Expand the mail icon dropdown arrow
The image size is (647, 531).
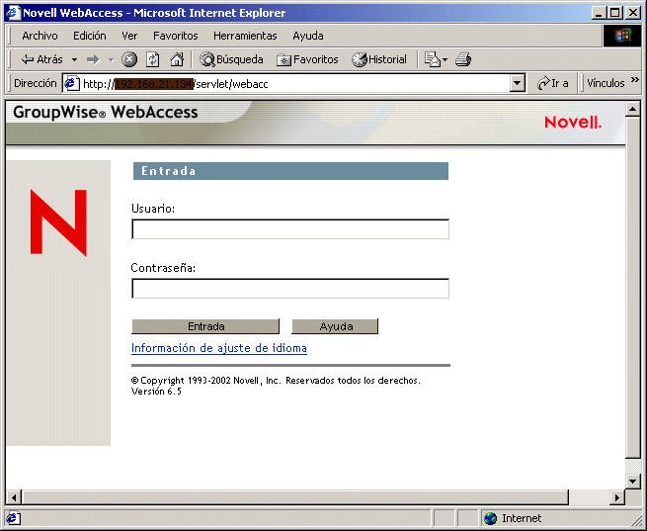[445, 60]
